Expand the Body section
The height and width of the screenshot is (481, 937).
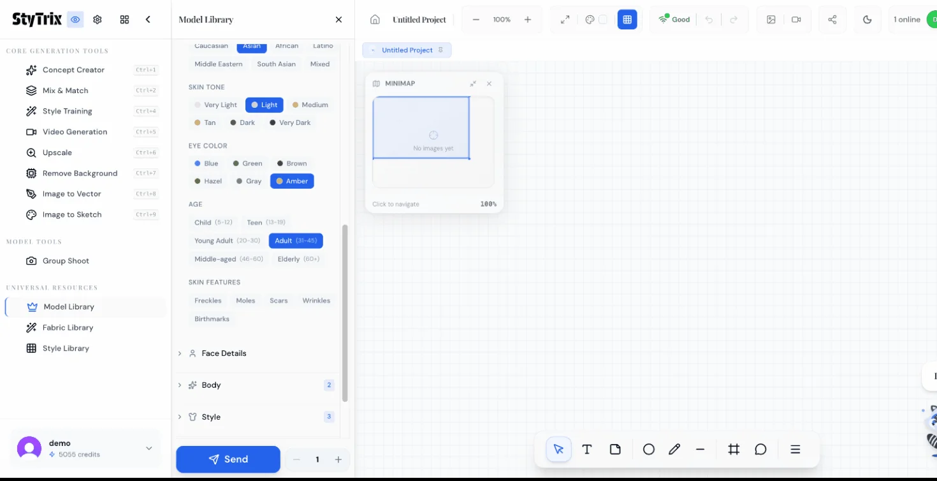[211, 385]
